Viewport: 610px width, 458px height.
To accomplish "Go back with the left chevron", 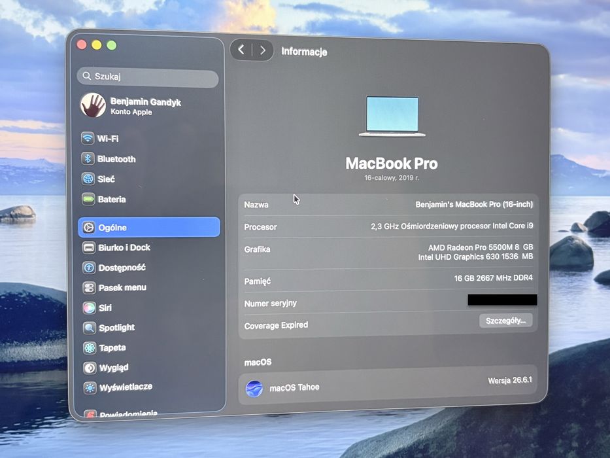I will tap(241, 50).
